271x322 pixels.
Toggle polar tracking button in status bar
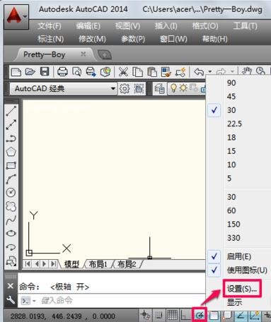[x=200, y=315]
